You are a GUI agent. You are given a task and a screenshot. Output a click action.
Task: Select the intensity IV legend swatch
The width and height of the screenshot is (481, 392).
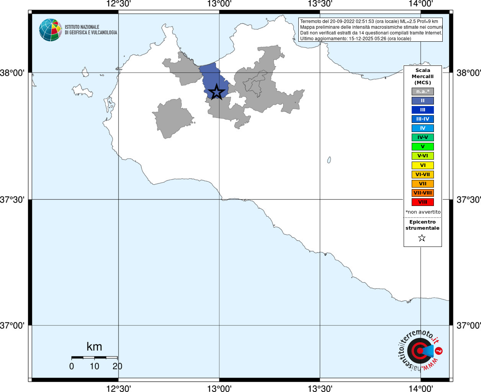point(423,128)
